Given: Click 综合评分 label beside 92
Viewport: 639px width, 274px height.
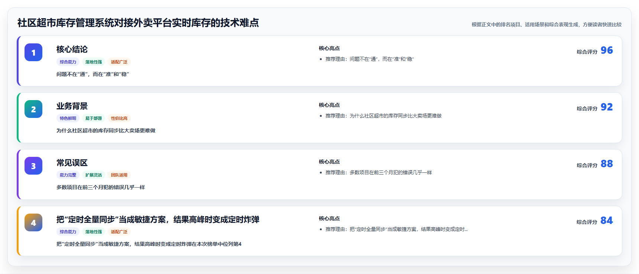Looking at the screenshot, I should tap(587, 109).
